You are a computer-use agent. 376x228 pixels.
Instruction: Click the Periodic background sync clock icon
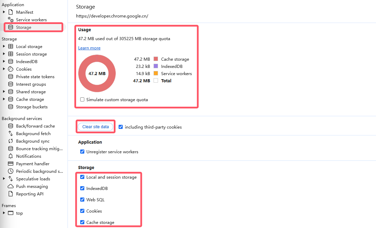click(x=11, y=171)
